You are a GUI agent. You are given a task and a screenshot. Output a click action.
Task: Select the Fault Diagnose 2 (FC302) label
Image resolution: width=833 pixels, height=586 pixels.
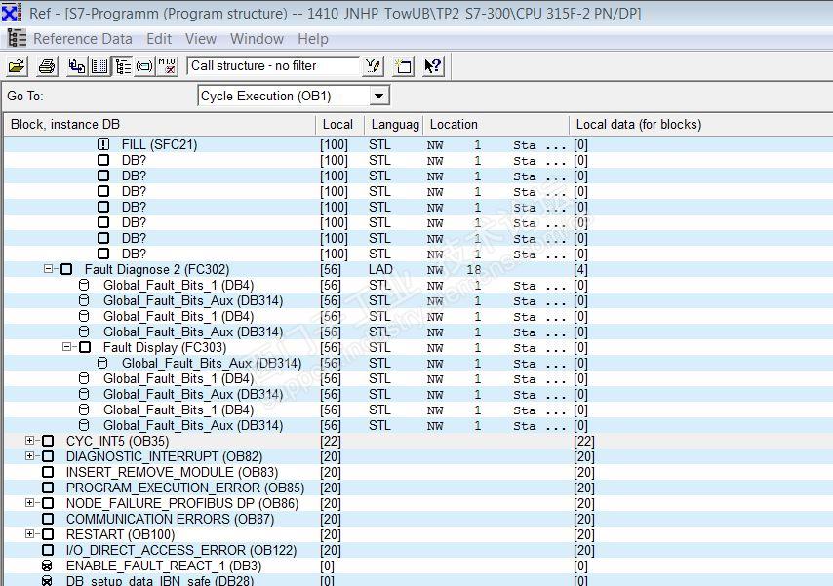157,269
